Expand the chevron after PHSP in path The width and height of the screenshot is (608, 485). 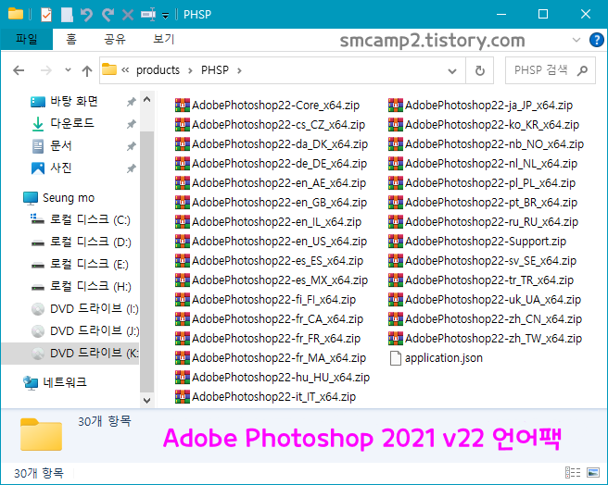point(239,70)
